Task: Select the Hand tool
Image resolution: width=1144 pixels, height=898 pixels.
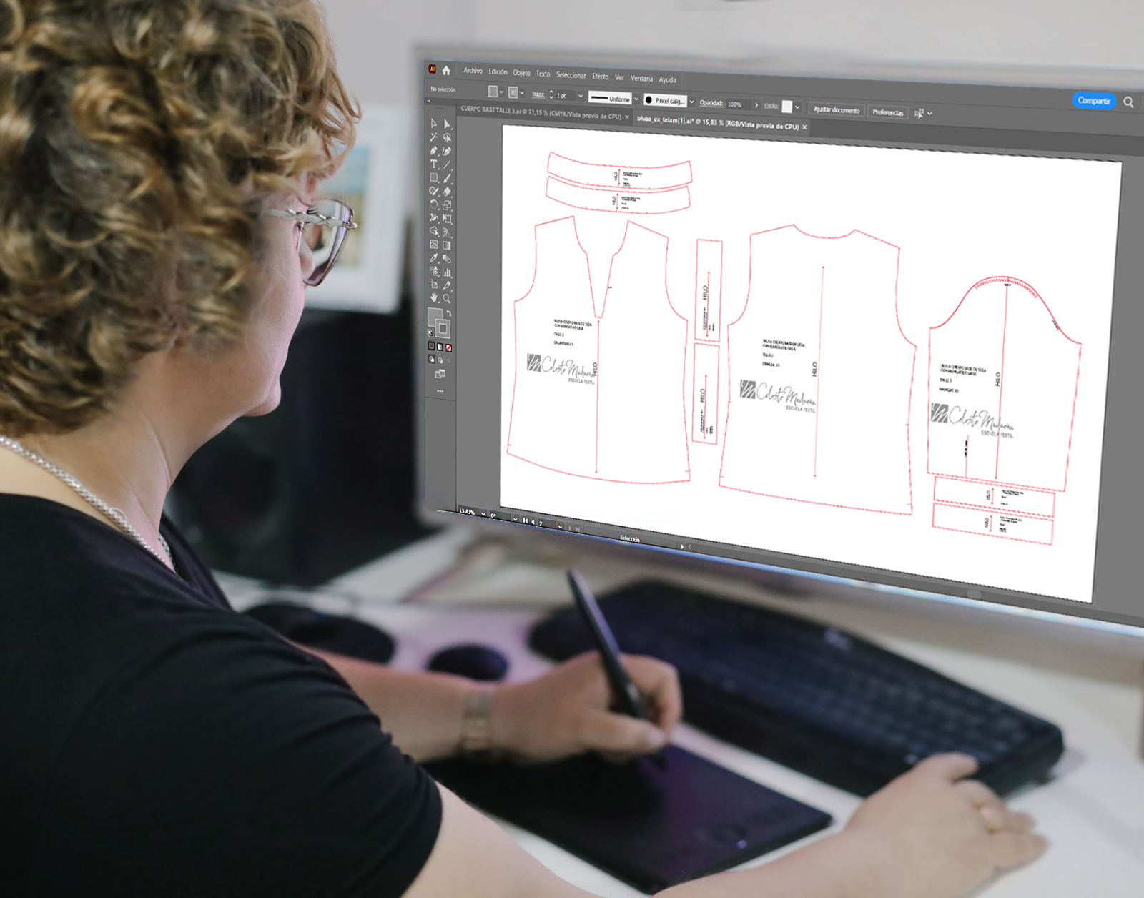Action: pyautogui.click(x=434, y=297)
